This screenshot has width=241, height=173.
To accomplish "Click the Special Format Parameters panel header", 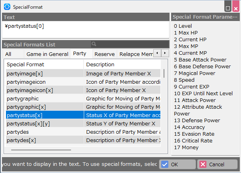I will click(x=205, y=17).
